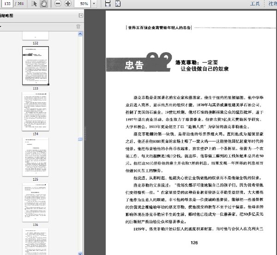Close the page thumbnails panel

tap(81, 16)
